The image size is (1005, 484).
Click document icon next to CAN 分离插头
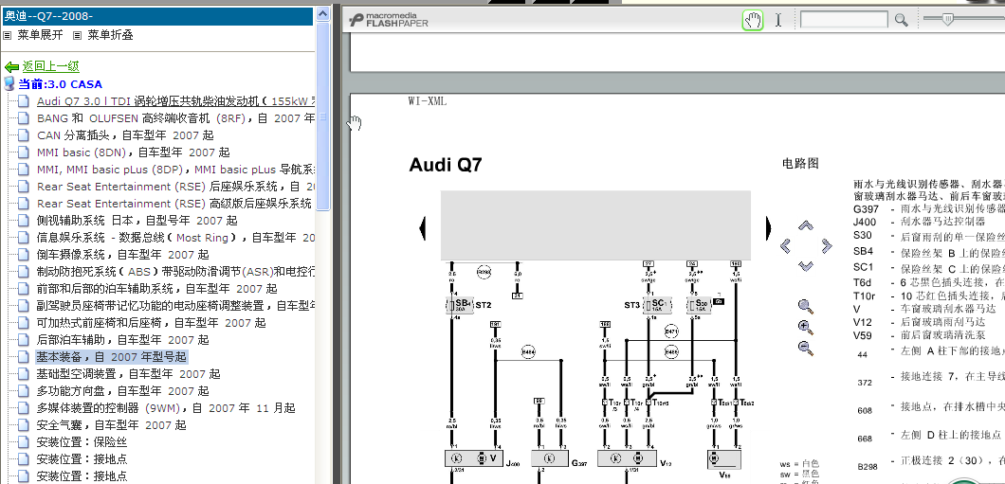(23, 135)
